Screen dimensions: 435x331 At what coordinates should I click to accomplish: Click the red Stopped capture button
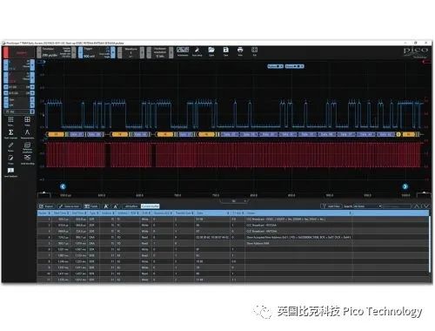(18, 52)
